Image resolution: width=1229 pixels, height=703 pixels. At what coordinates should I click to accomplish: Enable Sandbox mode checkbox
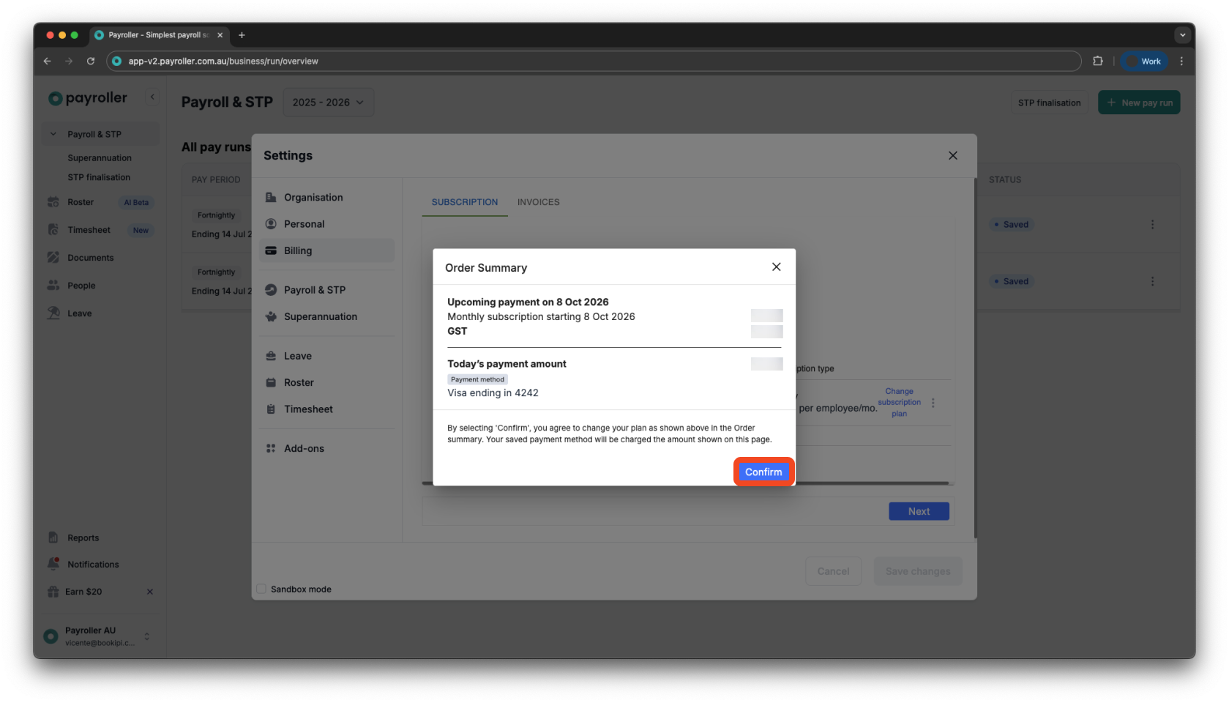point(261,589)
